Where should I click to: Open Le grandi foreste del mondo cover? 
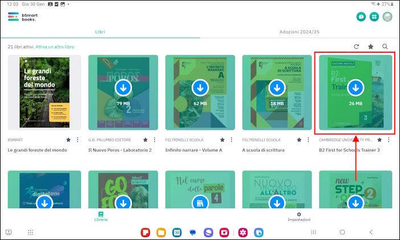[x=44, y=92]
